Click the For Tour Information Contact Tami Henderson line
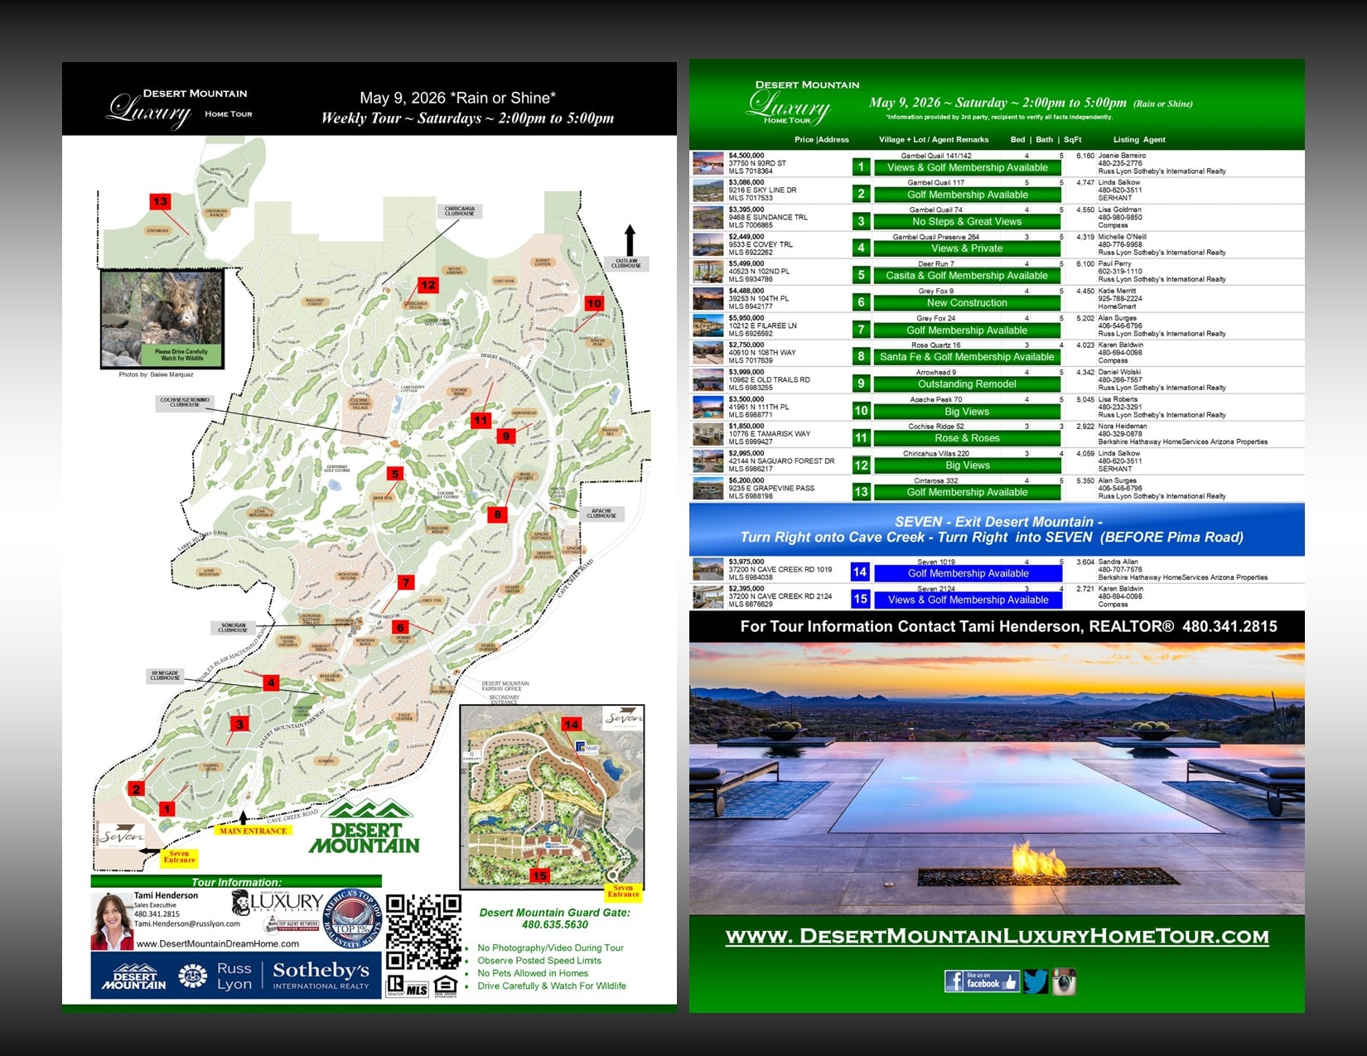1367x1056 pixels. tap(1008, 627)
